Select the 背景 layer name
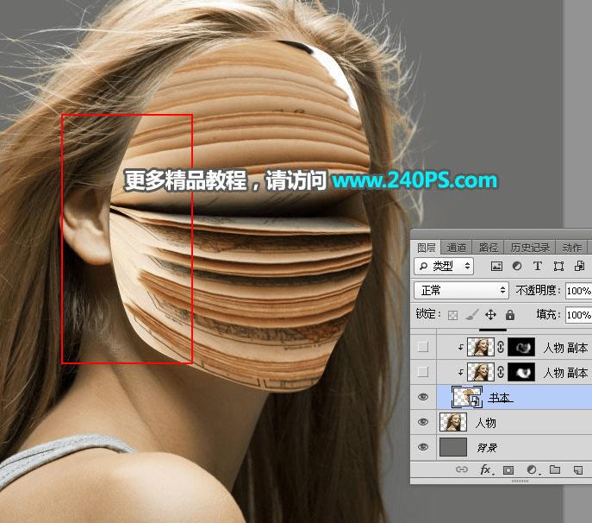Viewport: 592px width, 523px height. [x=487, y=448]
